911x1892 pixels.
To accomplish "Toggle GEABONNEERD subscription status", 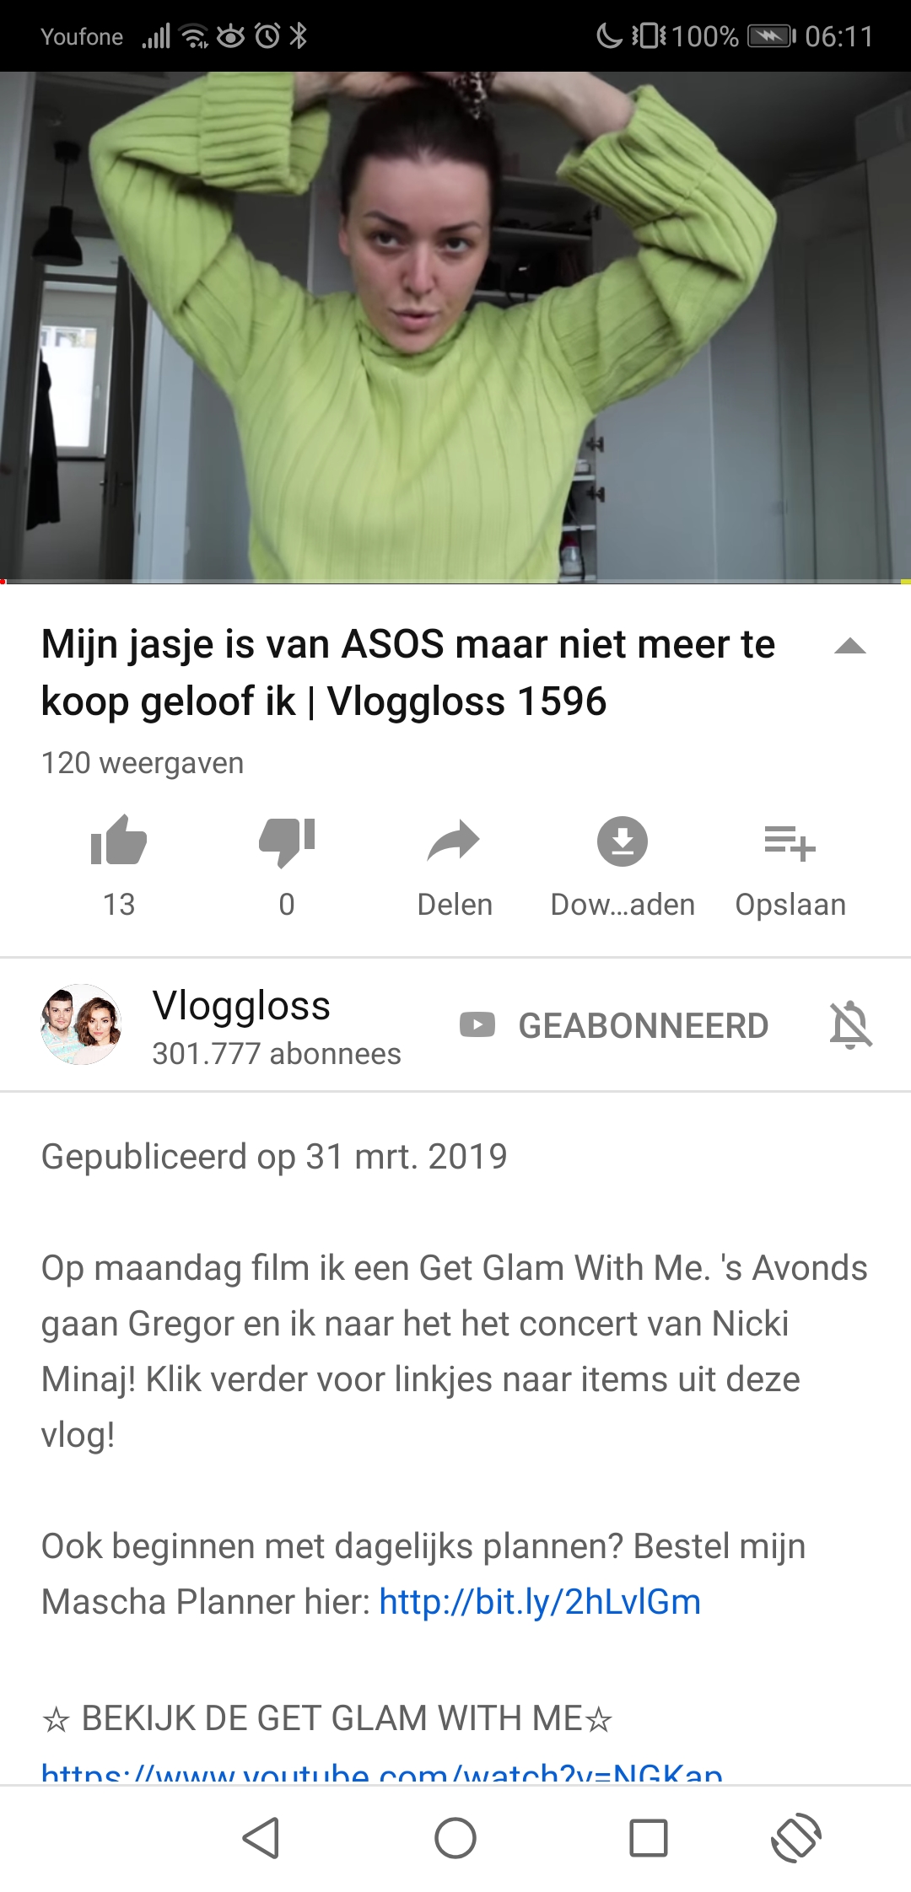I will [614, 1025].
